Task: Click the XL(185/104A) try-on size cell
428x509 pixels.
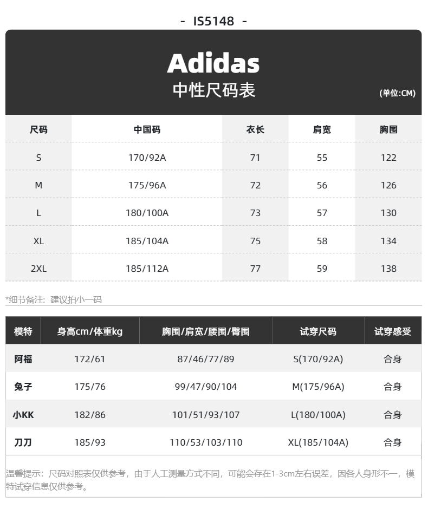Action: (x=318, y=442)
